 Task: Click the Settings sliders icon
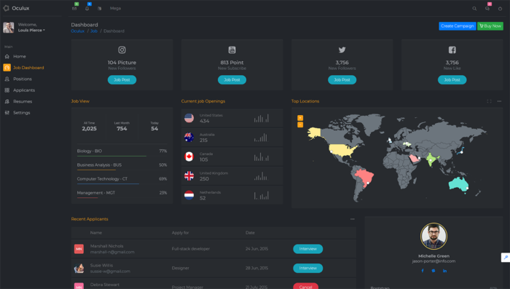(x=7, y=113)
